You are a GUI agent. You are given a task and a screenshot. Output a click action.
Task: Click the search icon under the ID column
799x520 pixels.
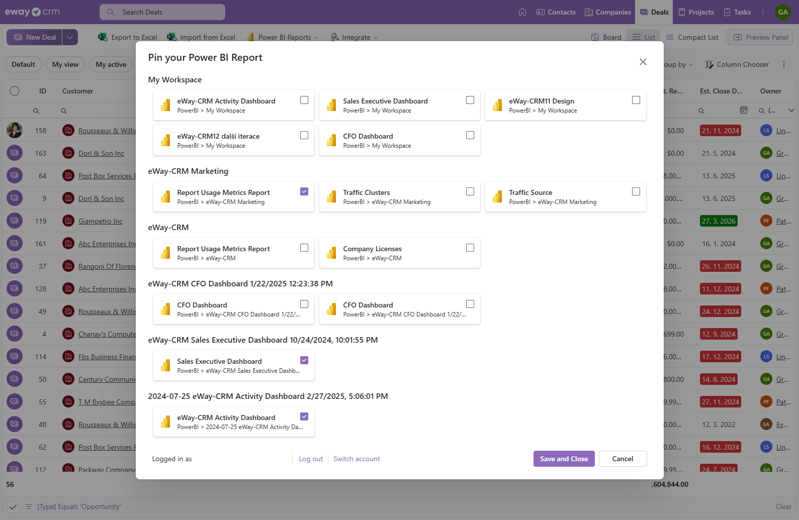pos(36,111)
